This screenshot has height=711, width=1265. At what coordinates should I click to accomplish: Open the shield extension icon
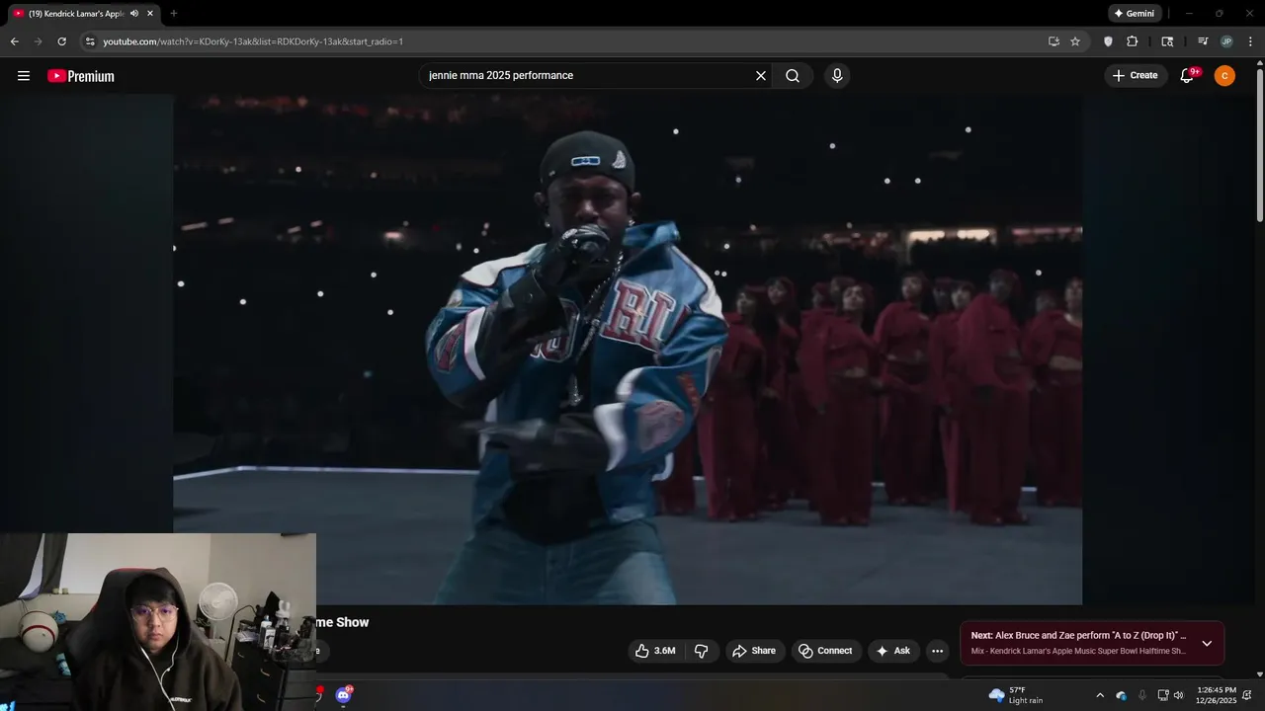click(1108, 41)
